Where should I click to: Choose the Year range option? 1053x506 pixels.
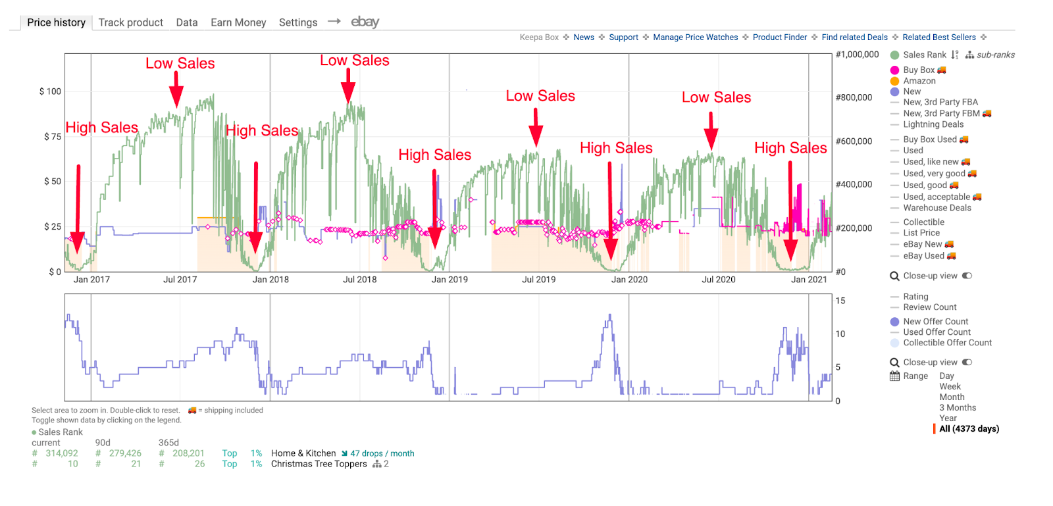[948, 418]
